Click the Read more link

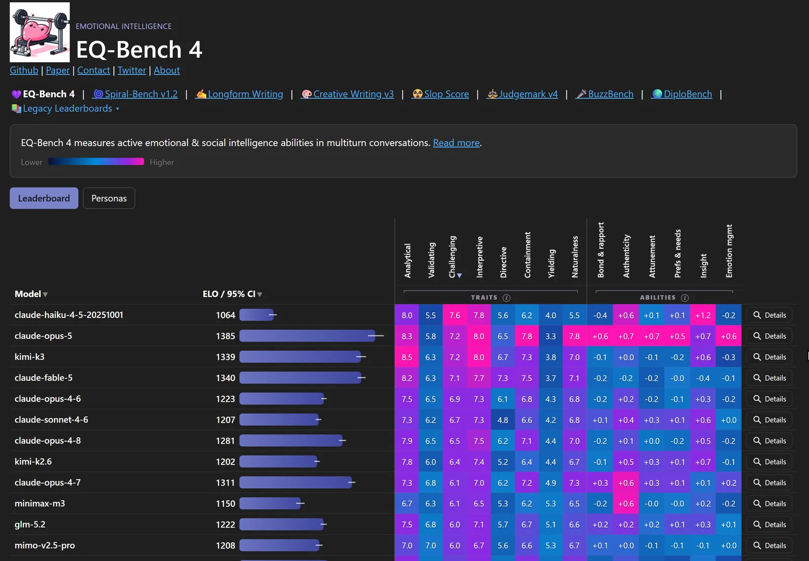456,143
